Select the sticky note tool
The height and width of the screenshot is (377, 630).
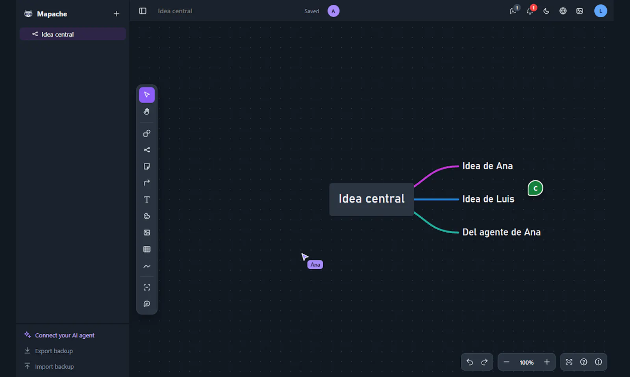pos(146,167)
